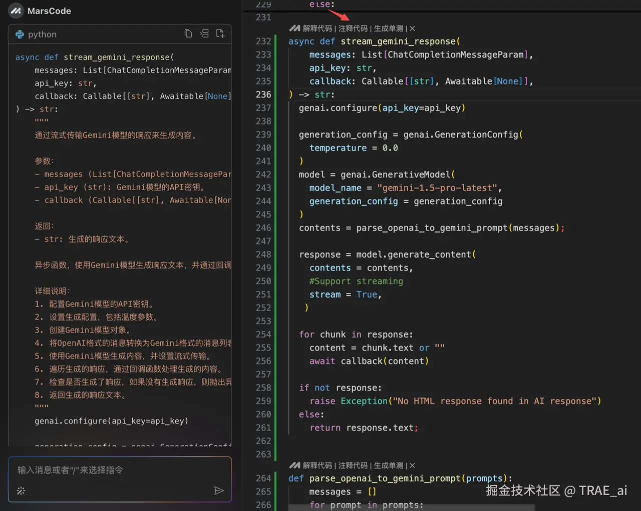Click "content = chunk.text or" line
This screenshot has height=511, width=641.
coord(377,348)
